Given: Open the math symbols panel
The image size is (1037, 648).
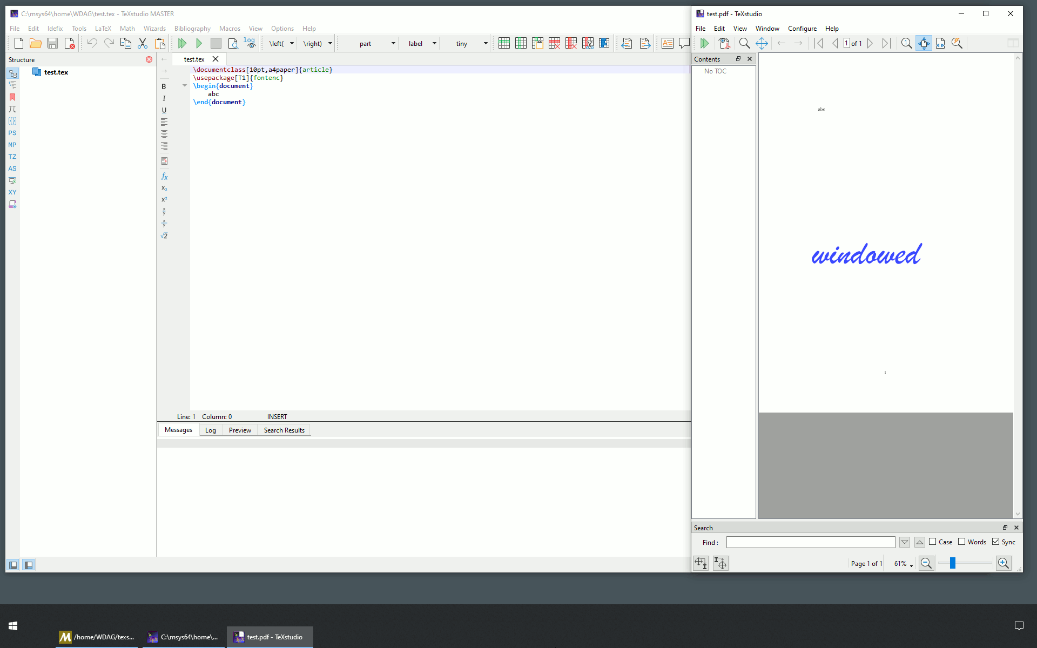Looking at the screenshot, I should (12, 109).
